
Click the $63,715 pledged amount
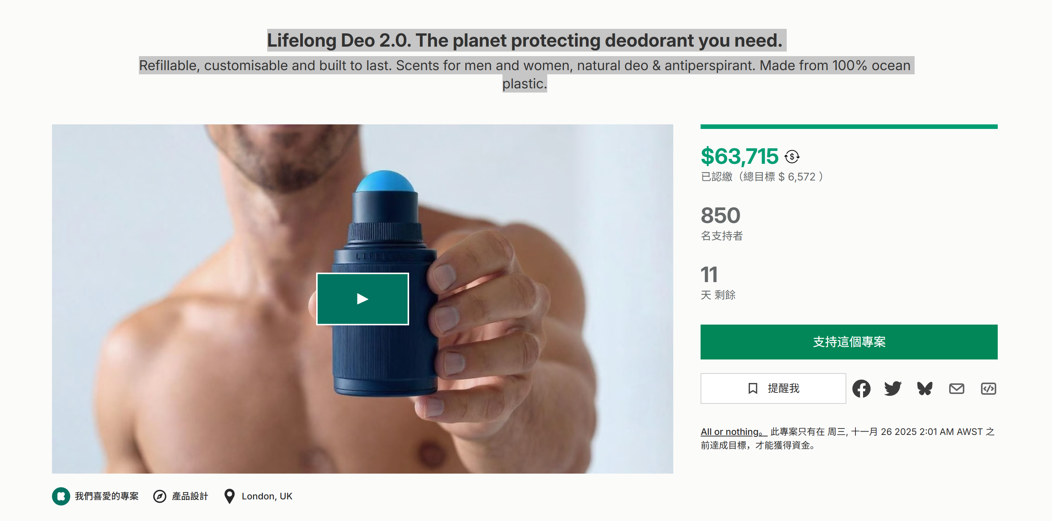coord(740,156)
